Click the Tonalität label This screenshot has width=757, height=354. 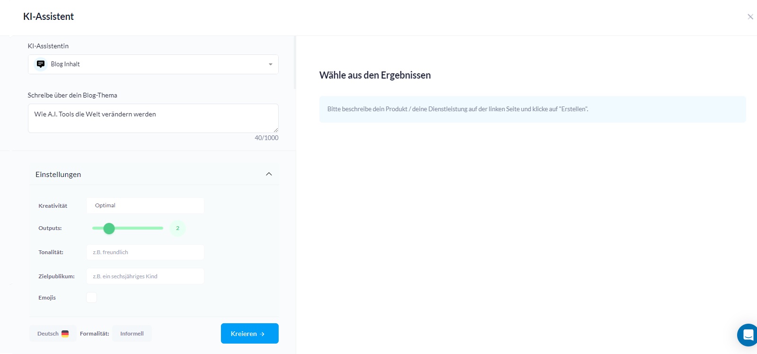51,252
